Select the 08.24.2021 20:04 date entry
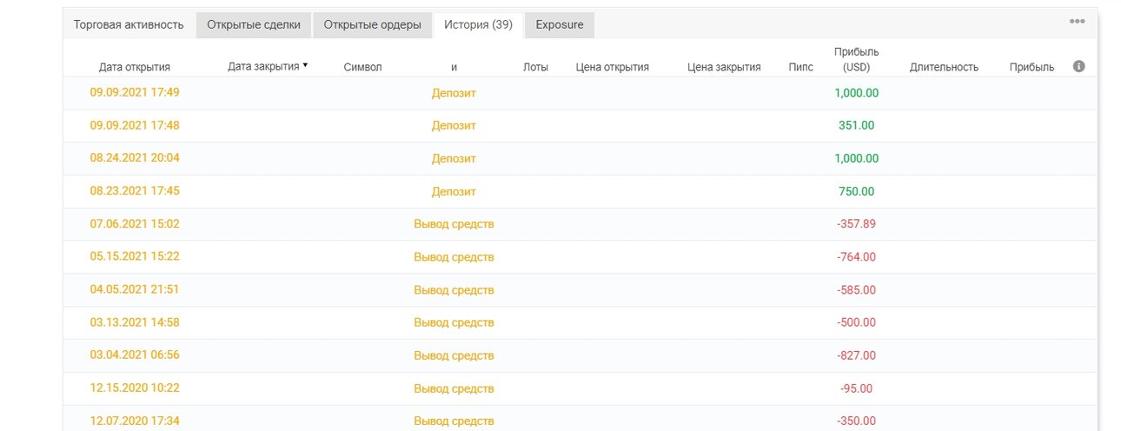1121x431 pixels. pos(135,158)
